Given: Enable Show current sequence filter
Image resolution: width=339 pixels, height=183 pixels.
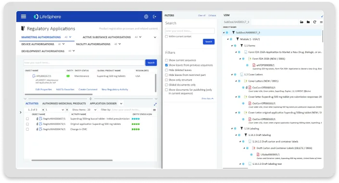Looking at the screenshot, I should (166, 61).
